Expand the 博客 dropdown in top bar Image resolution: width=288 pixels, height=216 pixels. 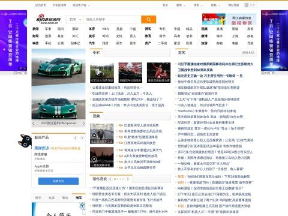point(198,5)
